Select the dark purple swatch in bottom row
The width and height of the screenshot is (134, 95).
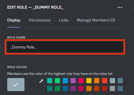(x=73, y=88)
